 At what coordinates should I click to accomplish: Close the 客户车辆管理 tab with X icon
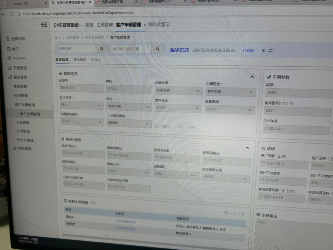145,25
